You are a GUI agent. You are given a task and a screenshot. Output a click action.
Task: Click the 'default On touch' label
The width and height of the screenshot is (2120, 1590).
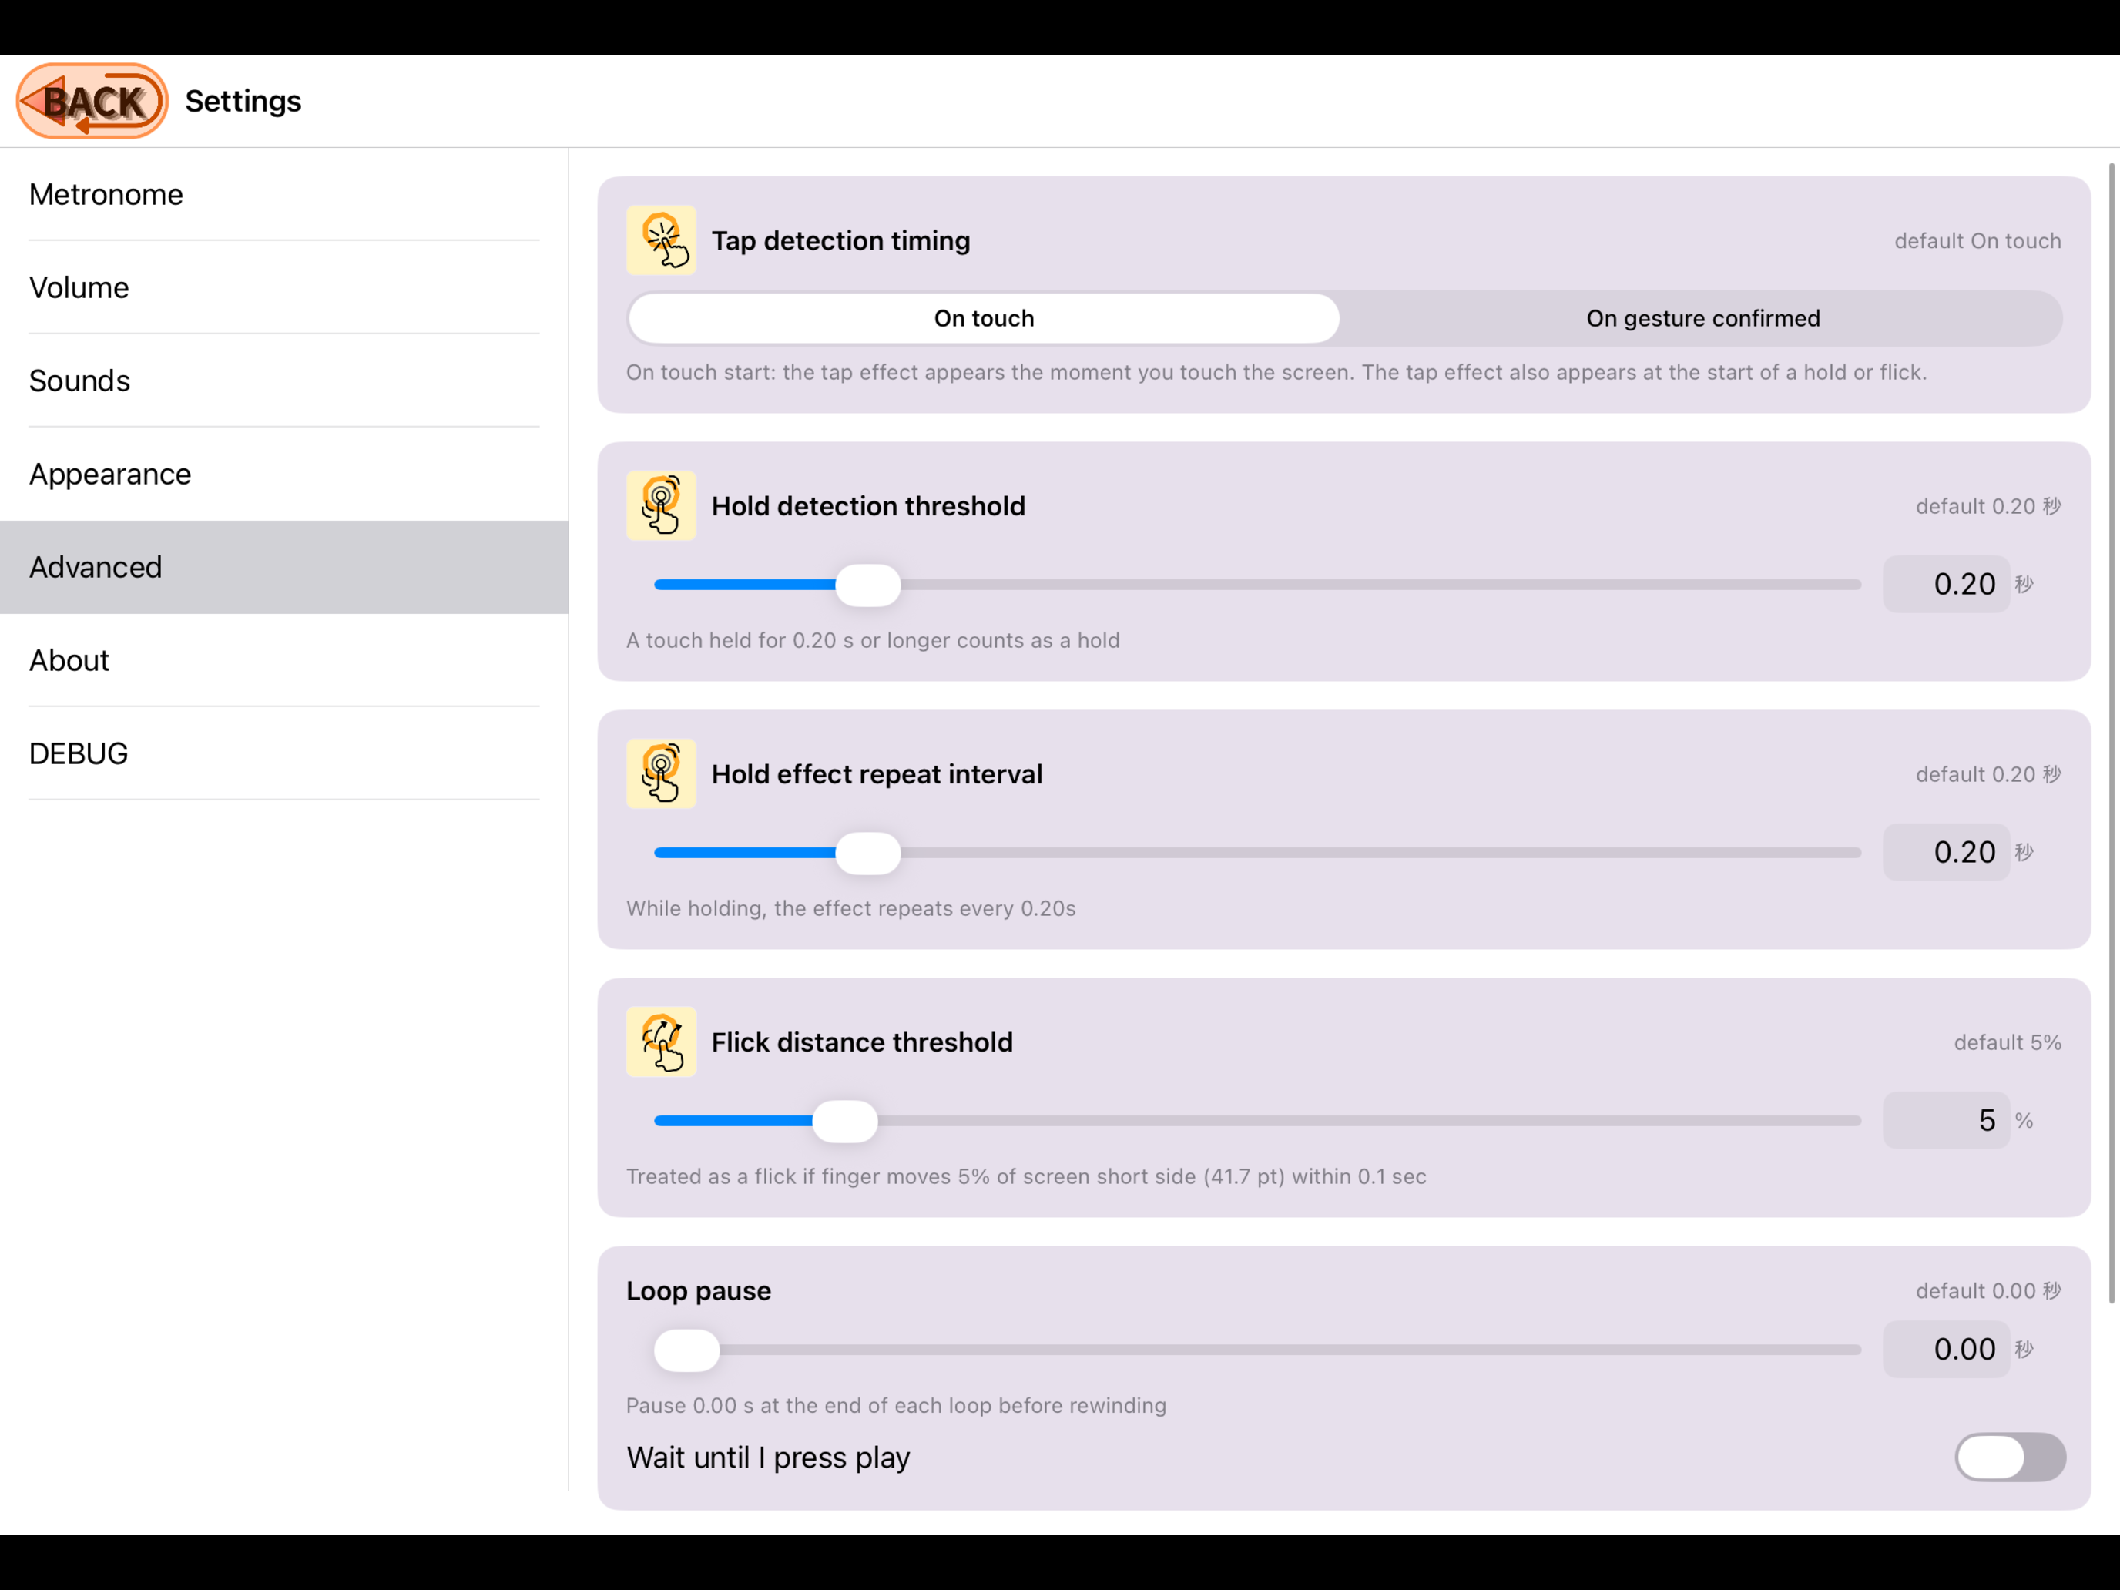click(1977, 242)
